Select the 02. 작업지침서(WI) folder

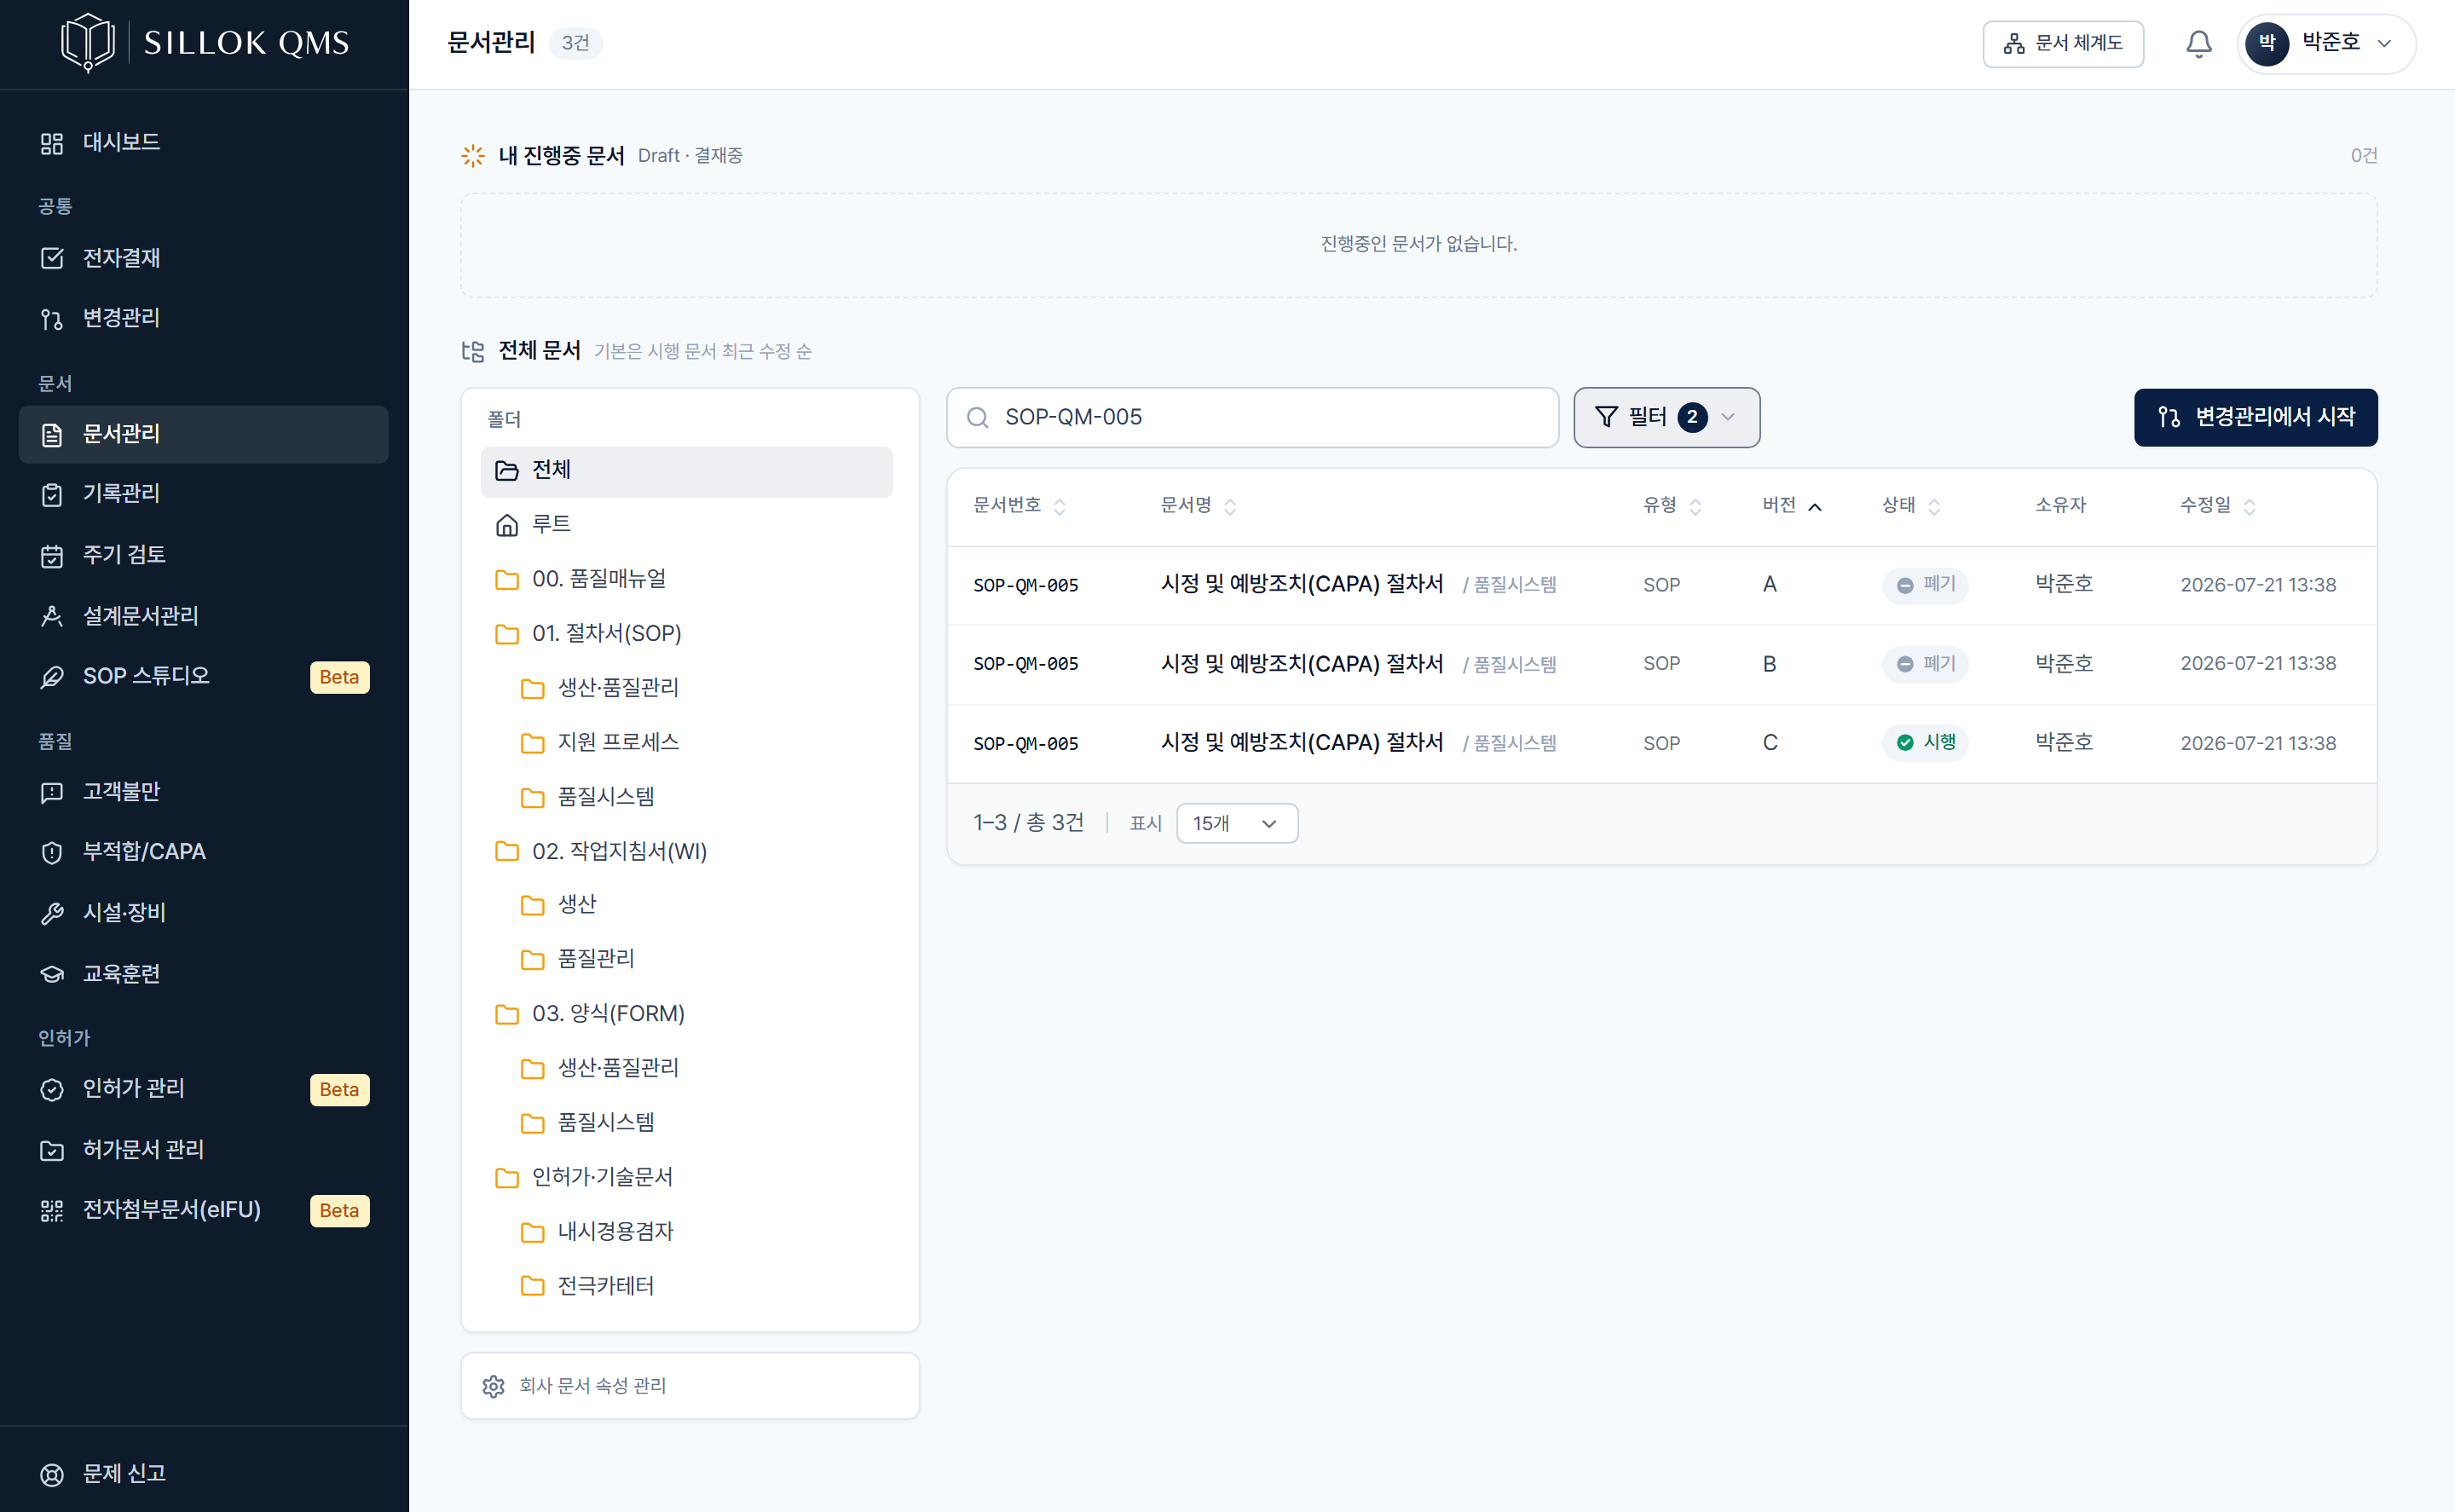coord(686,852)
